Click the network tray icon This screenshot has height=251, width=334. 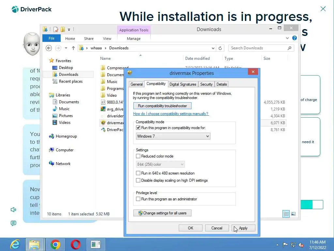coord(293,244)
